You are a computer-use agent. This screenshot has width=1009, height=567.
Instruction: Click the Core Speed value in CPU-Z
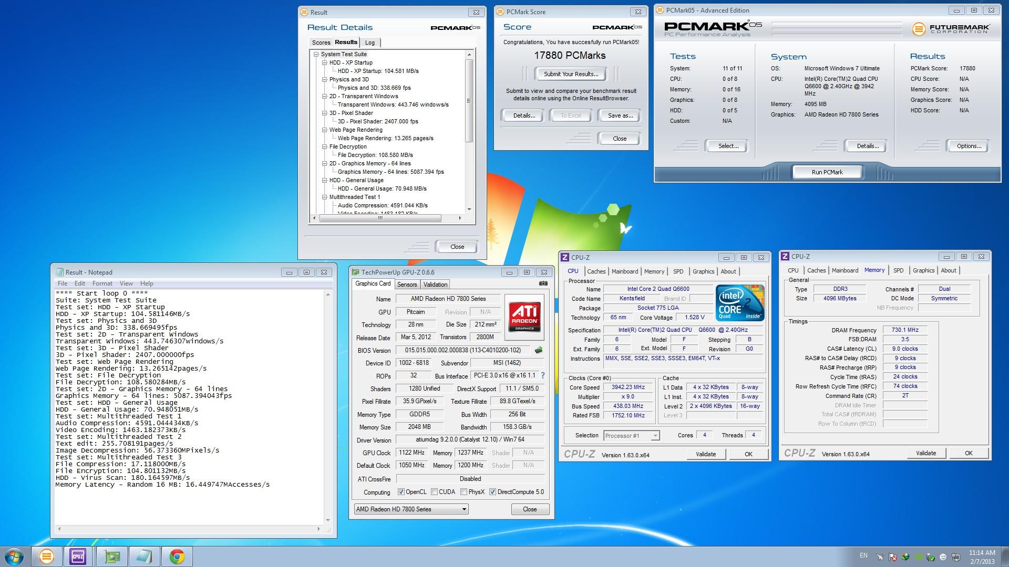pyautogui.click(x=627, y=387)
